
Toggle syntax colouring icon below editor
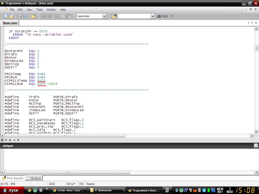pos(2,140)
